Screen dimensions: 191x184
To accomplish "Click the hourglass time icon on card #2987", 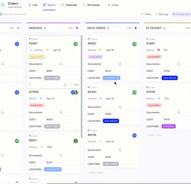I will click(30, 85).
